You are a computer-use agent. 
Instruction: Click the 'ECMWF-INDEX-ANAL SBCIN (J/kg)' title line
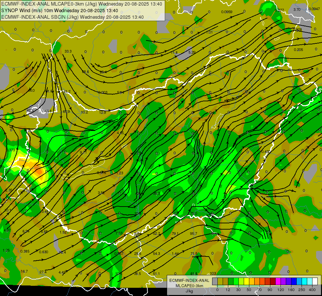click(x=72, y=17)
